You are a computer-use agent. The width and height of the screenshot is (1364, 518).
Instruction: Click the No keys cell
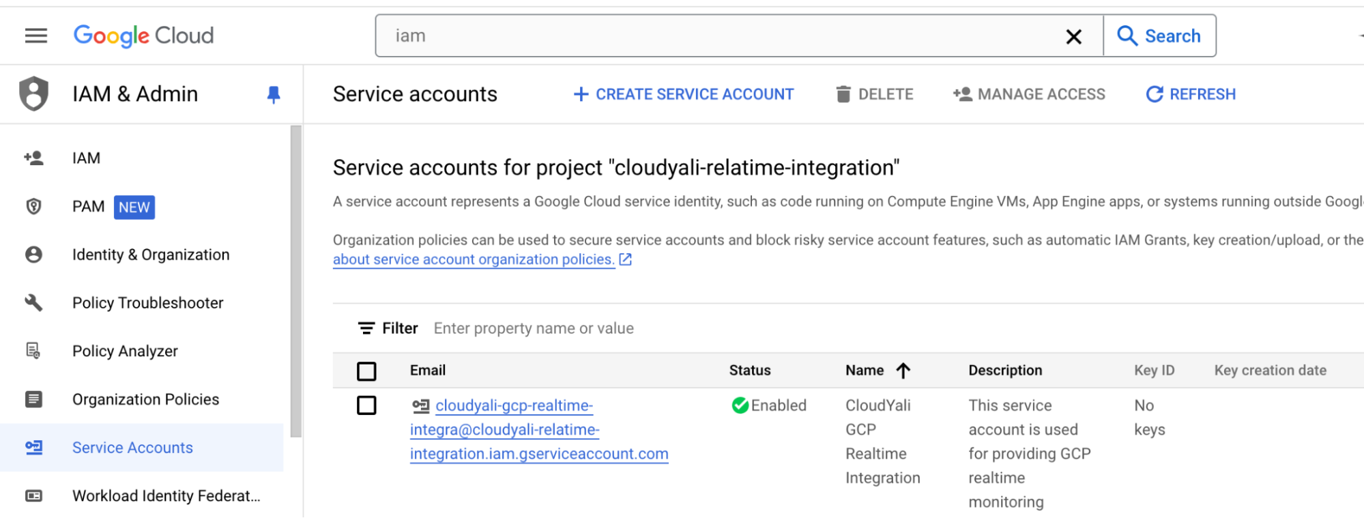[x=1150, y=418]
